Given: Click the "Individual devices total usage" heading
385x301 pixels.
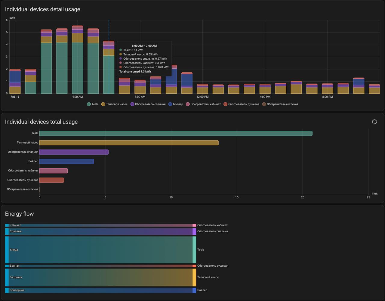Looking at the screenshot, I should [42, 122].
